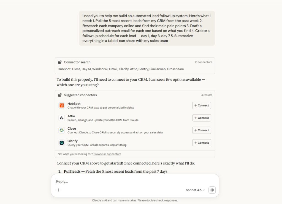Viewport: 282px width, 204px height.
Task: Click the plus attachment icon in reply box
Action: 58,190
